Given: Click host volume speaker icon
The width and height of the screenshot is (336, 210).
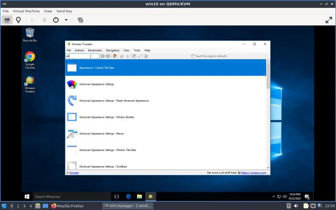Looking at the screenshot, I should (296, 206).
